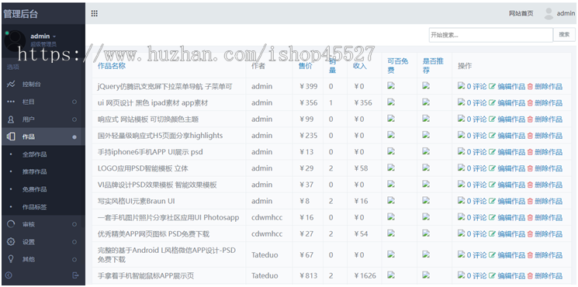Click trash icon for 优秀精美APP网页图标 row
The width and height of the screenshot is (578, 287).
pos(530,234)
